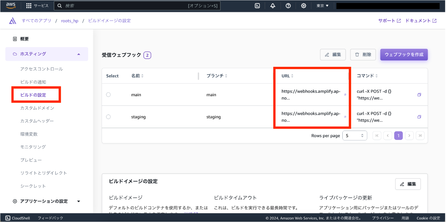Viewport: 446px width, 222px height.
Task: Open 環境変数 in sidebar menu
Action: (x=29, y=134)
